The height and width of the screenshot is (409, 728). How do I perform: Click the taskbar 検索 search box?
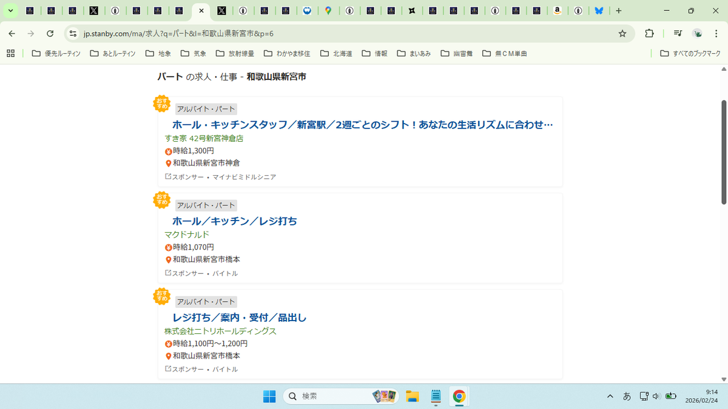pos(342,396)
